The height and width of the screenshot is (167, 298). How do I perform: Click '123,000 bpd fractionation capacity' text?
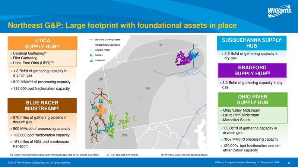(x=40, y=135)
